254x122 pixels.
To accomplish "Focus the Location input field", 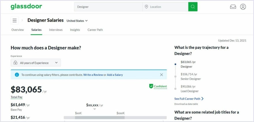I will tap(165, 7).
